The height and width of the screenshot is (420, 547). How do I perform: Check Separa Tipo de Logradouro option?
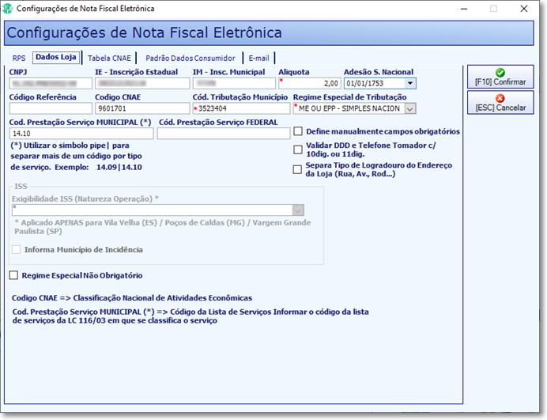(x=297, y=170)
